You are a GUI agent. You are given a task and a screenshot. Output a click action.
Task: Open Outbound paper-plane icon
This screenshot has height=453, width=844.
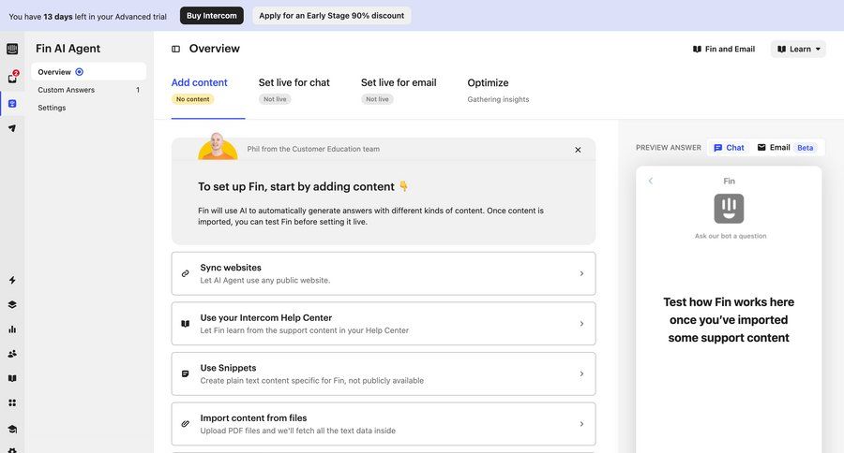(x=12, y=128)
